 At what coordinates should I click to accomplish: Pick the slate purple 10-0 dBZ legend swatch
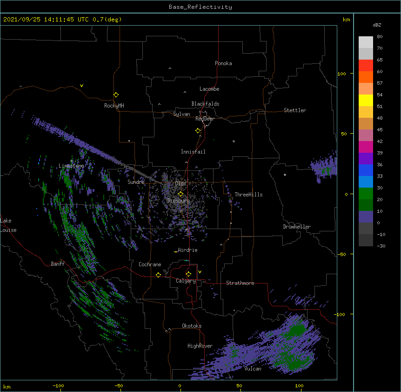click(x=366, y=217)
